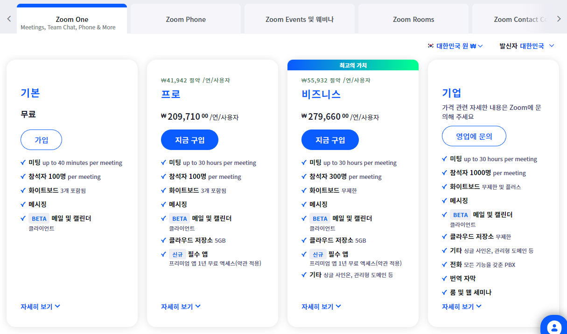The height and width of the screenshot is (334, 567).
Task: Click the 프로 plan title
Action: click(171, 94)
